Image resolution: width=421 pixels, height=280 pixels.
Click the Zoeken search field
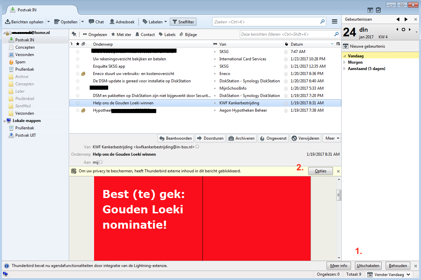coord(267,22)
